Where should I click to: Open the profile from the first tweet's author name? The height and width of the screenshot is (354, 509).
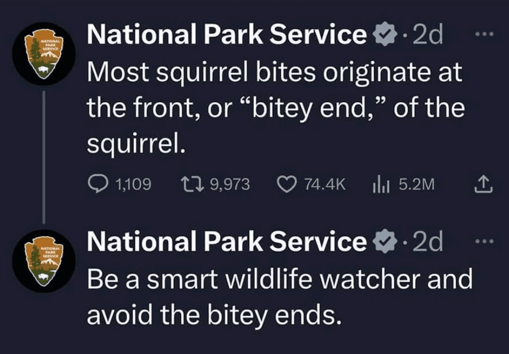(226, 35)
